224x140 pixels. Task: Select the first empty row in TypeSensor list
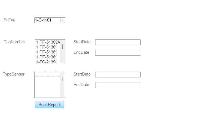[47, 74]
